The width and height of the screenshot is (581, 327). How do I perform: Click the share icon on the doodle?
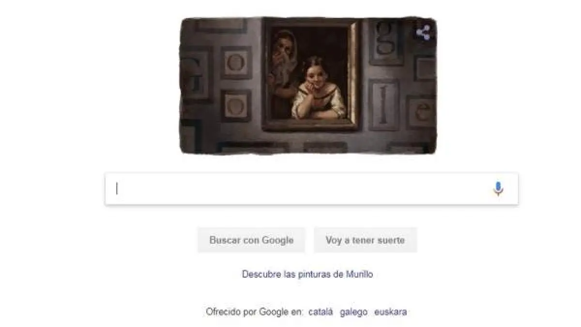[x=423, y=33]
